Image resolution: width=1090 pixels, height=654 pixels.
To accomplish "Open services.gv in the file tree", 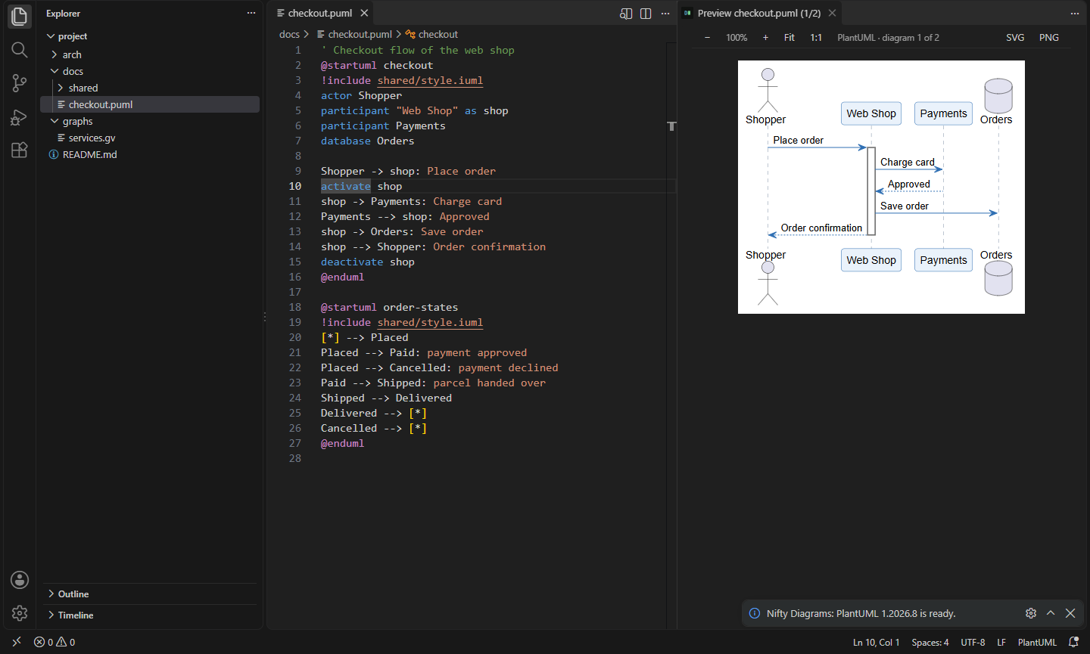I will (x=150, y=138).
